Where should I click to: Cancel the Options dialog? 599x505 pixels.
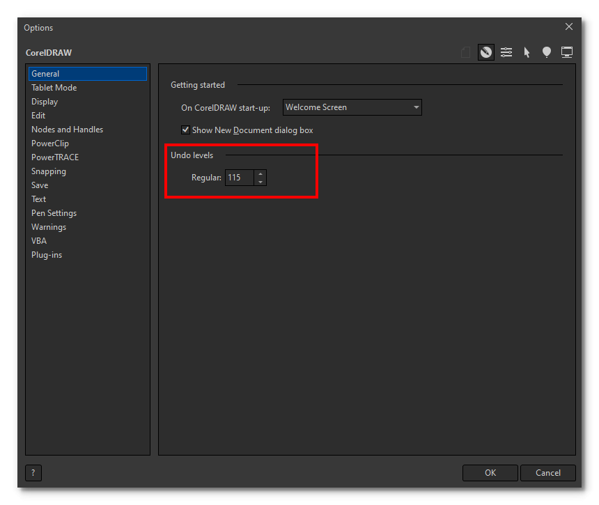pyautogui.click(x=548, y=473)
